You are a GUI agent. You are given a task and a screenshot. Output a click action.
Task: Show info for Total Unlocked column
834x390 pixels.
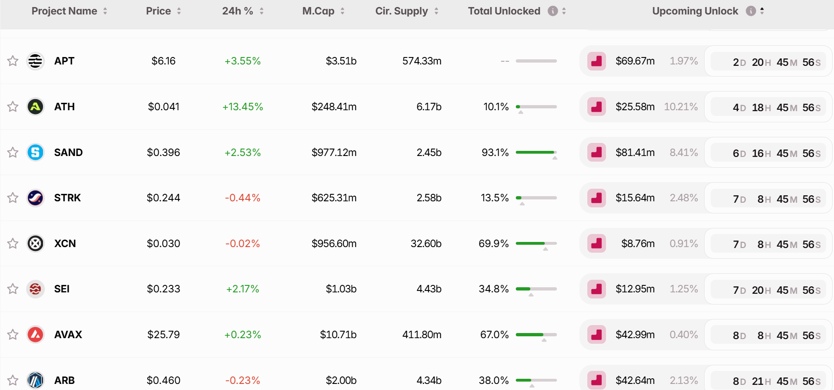click(x=553, y=11)
